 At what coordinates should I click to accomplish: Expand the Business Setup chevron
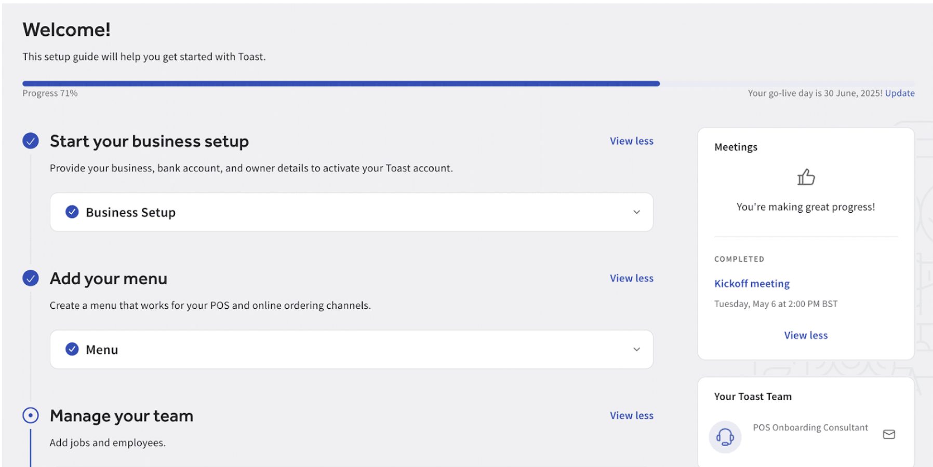pyautogui.click(x=636, y=212)
